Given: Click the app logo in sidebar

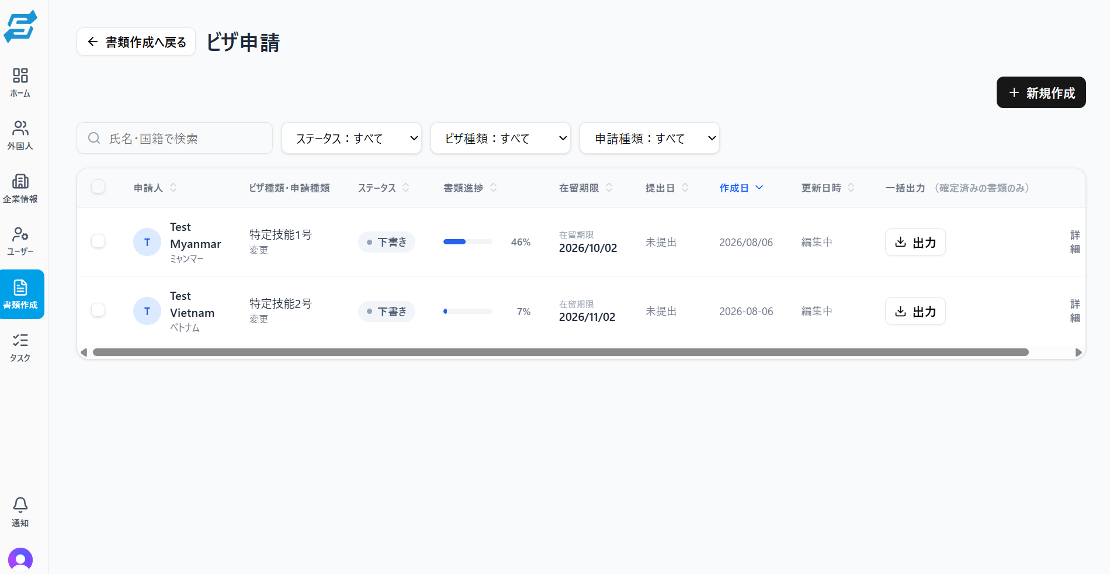Looking at the screenshot, I should tap(20, 26).
